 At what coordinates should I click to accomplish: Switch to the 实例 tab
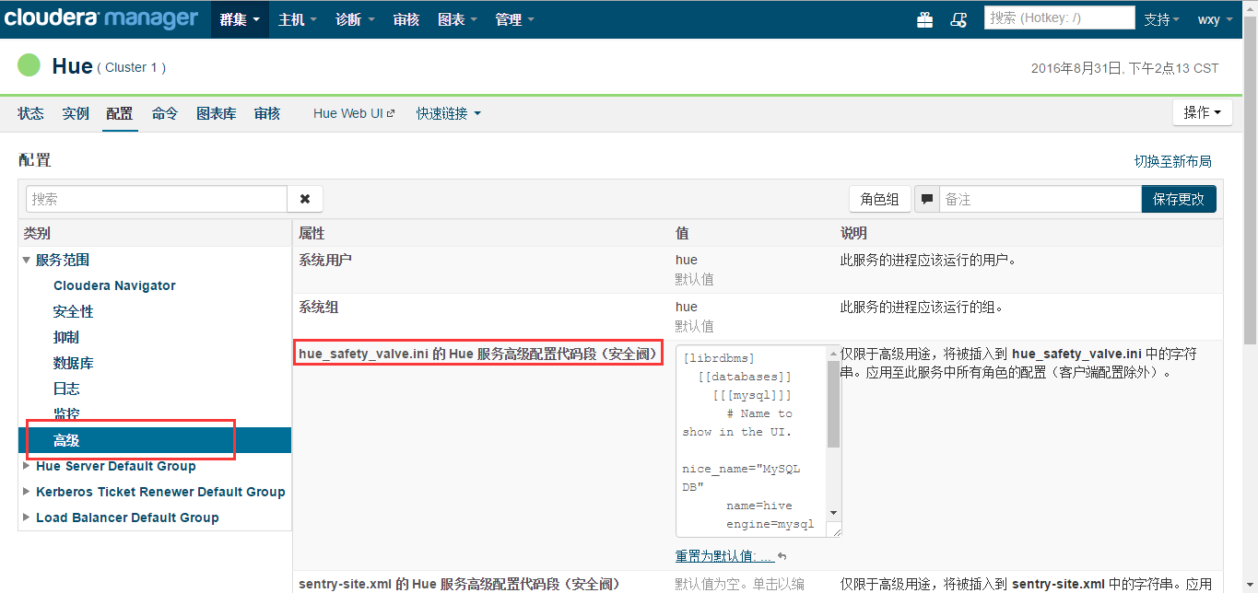click(76, 113)
